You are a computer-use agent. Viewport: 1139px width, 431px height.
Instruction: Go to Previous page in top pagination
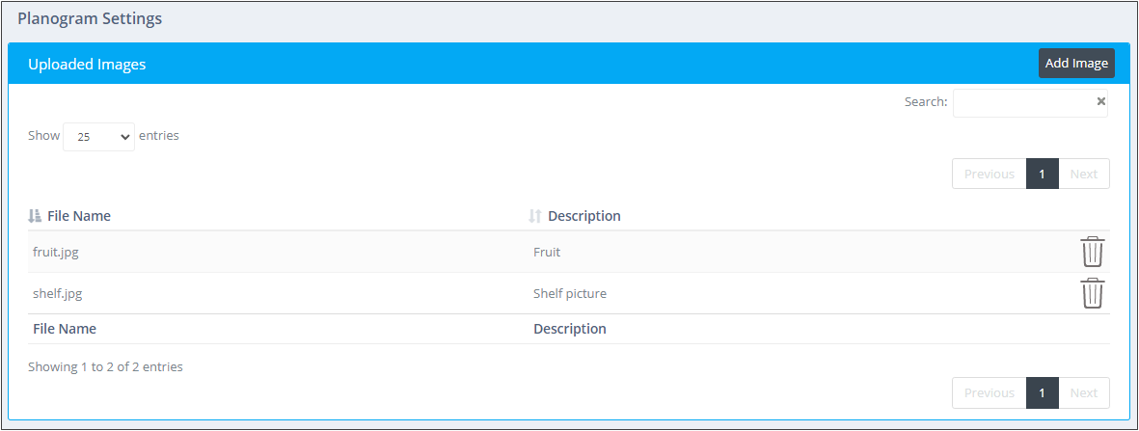(989, 174)
